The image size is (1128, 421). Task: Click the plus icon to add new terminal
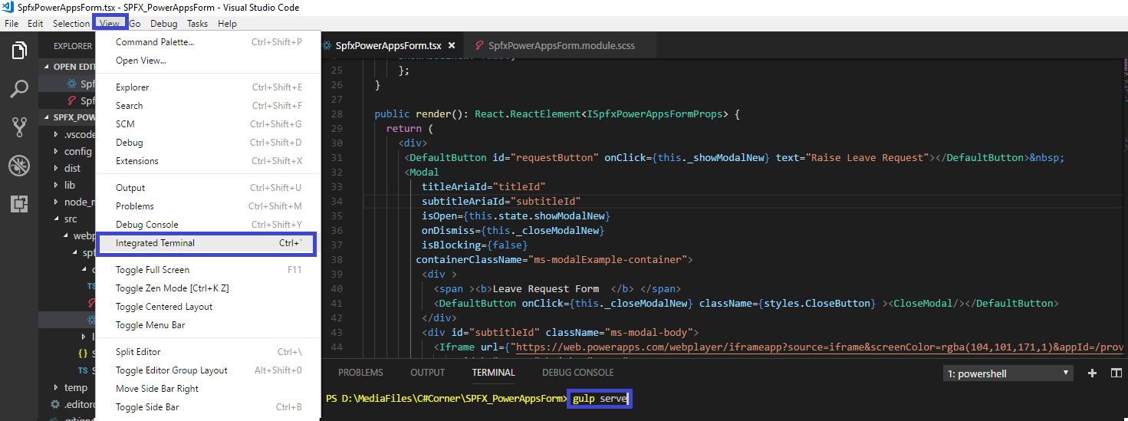point(1093,373)
